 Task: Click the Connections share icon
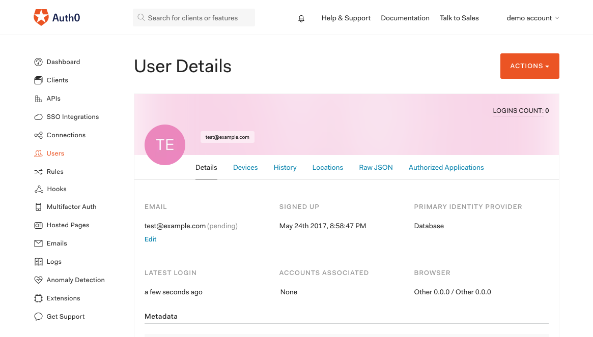tap(38, 135)
